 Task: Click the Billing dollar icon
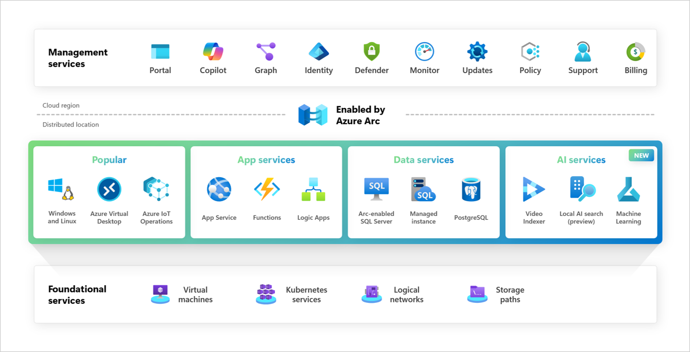[635, 50]
